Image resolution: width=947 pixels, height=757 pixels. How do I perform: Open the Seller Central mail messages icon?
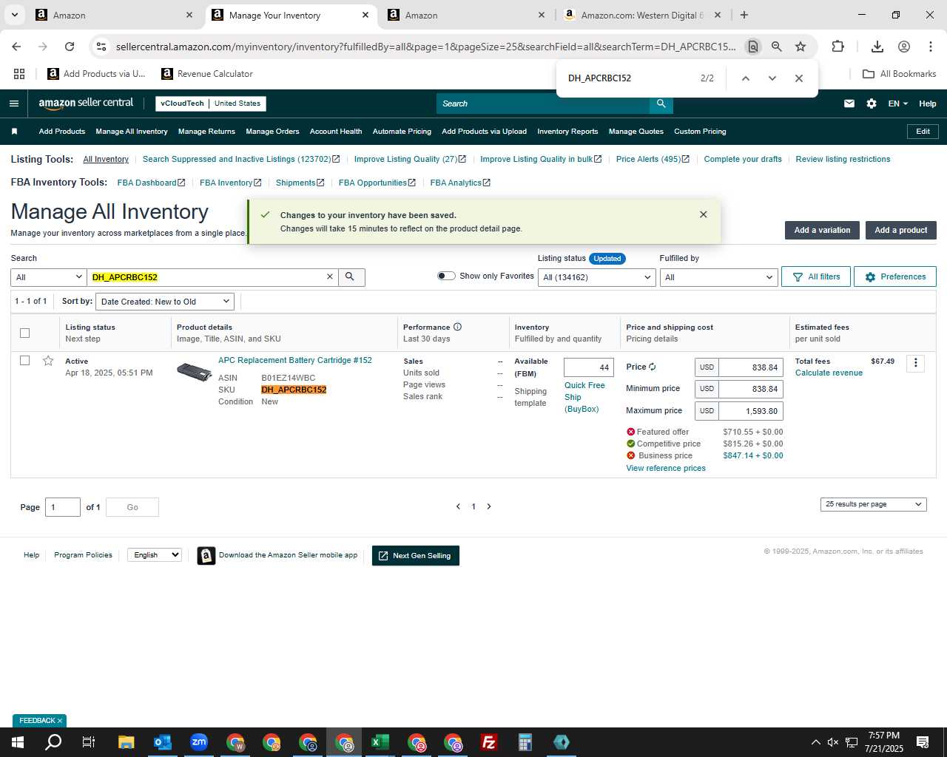click(x=849, y=103)
